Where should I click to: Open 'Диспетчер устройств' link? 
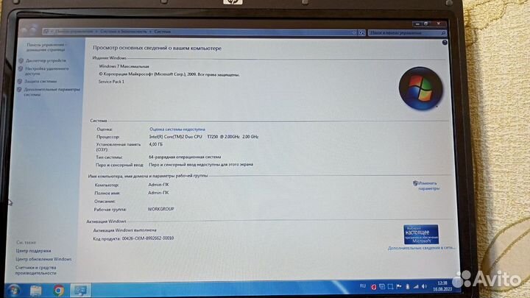(x=46, y=60)
